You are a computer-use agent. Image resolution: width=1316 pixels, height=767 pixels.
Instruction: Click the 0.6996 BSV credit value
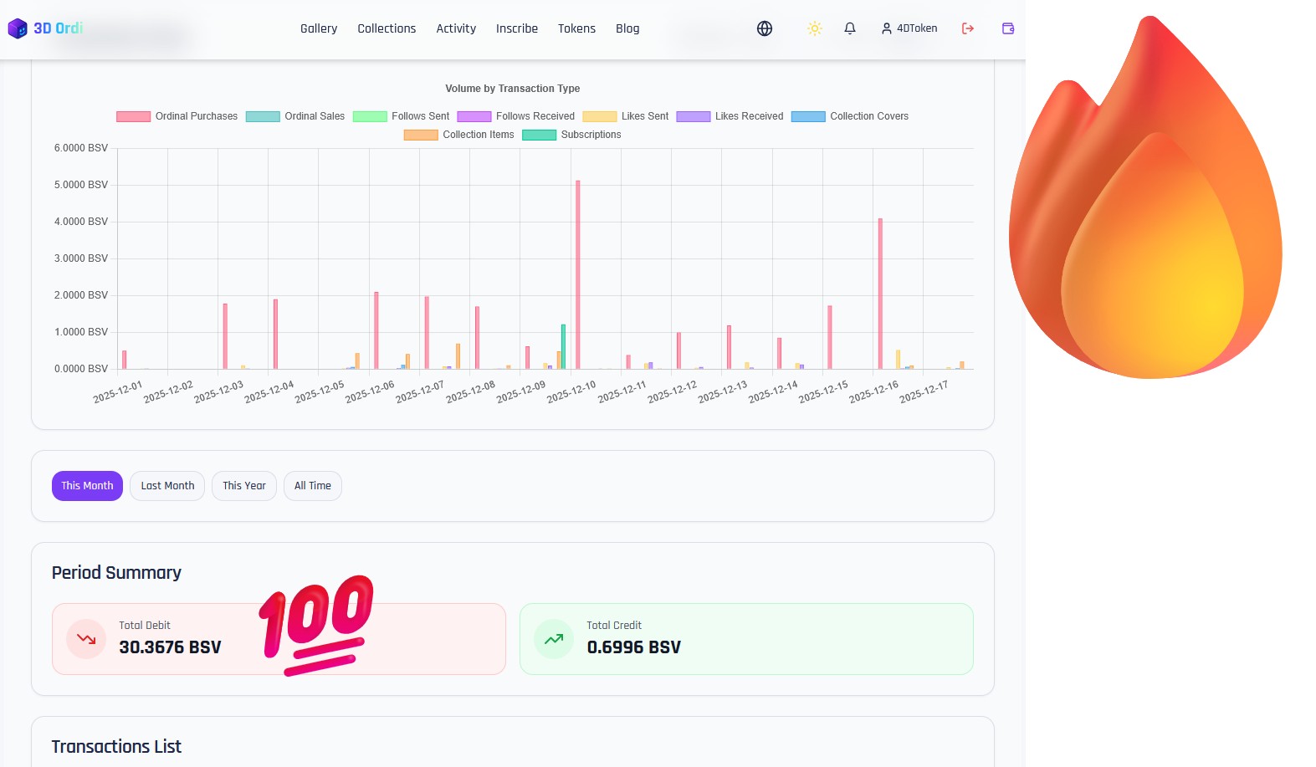click(x=634, y=647)
